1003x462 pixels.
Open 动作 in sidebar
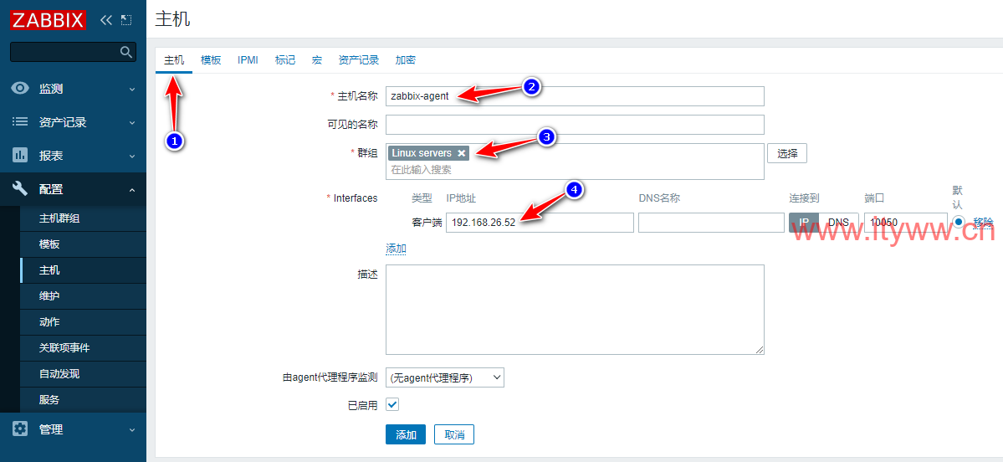(83, 322)
